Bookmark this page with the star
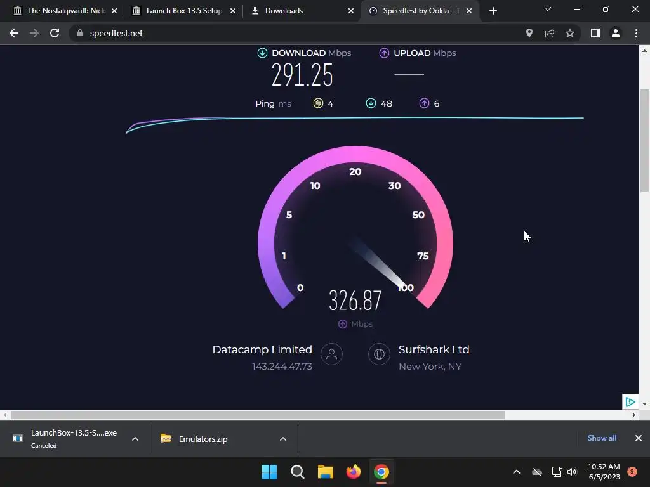The width and height of the screenshot is (650, 487). [570, 33]
